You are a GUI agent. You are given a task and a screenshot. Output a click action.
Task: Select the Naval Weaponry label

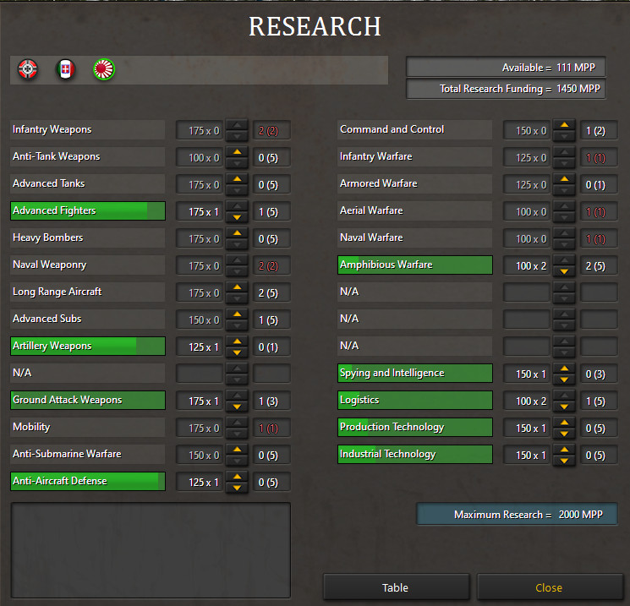click(x=88, y=265)
